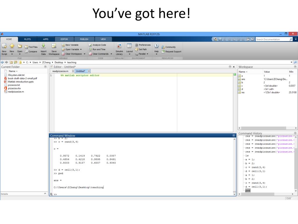Expand the address bar path dropdown
298x224 pixels.
292,62
